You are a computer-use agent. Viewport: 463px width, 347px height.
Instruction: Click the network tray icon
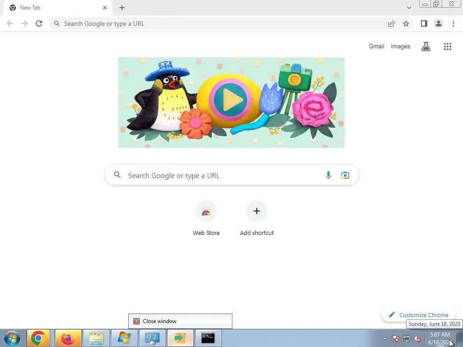pos(406,338)
